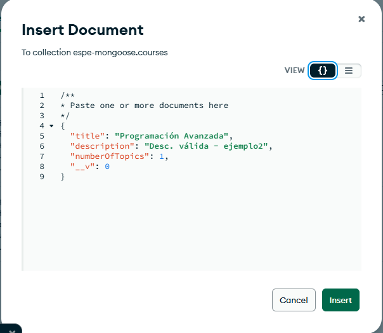
Task: Click the numberOfTopics value 1
Action: 161,156
